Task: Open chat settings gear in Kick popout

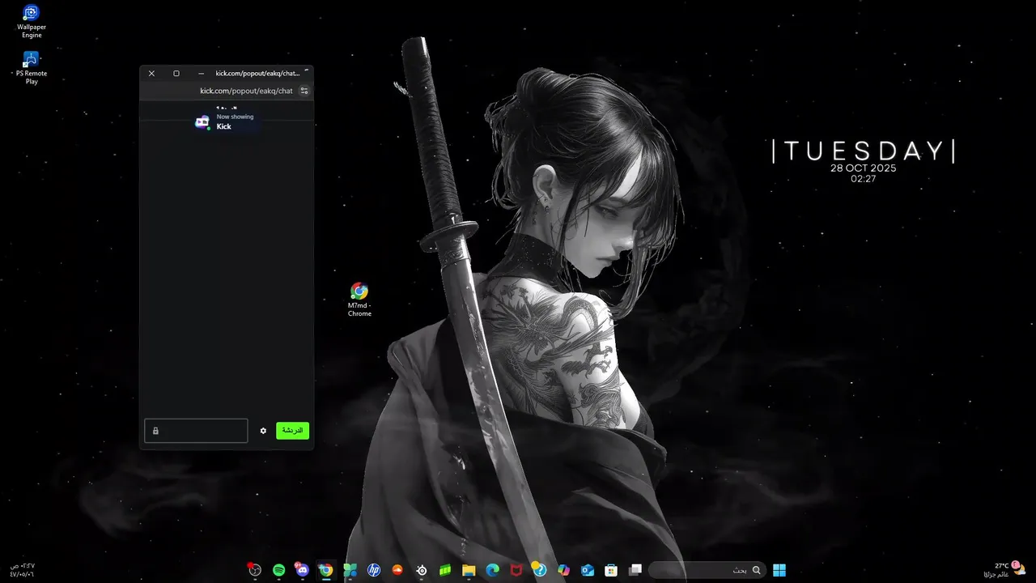Action: [x=263, y=431]
